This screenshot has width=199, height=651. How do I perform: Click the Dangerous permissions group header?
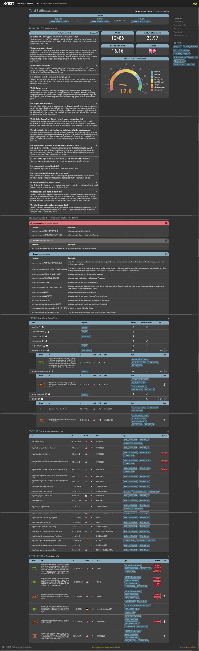tap(99, 223)
